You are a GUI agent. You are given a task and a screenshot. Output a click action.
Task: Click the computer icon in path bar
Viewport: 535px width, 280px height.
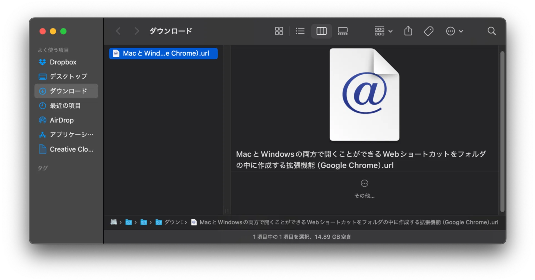click(113, 222)
